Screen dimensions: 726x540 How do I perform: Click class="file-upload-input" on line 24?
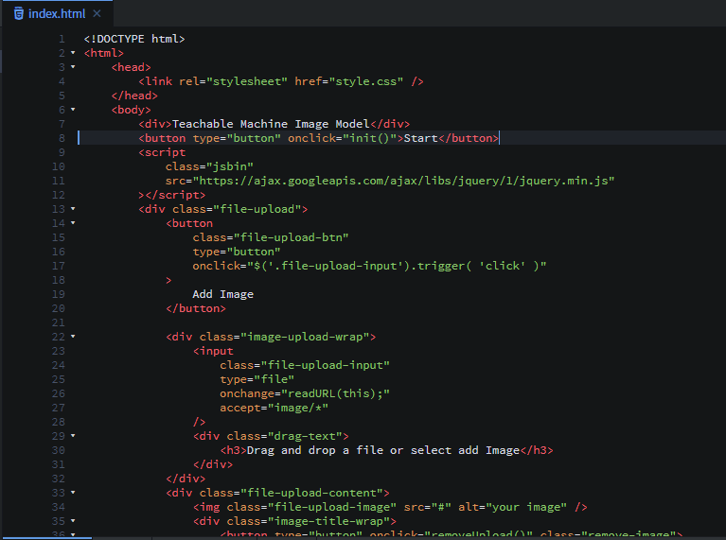[x=305, y=365]
